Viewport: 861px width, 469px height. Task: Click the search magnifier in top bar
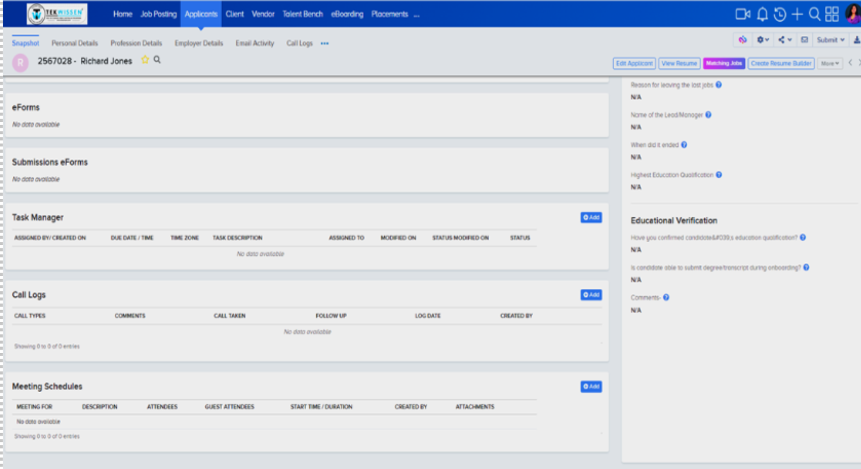[814, 14]
